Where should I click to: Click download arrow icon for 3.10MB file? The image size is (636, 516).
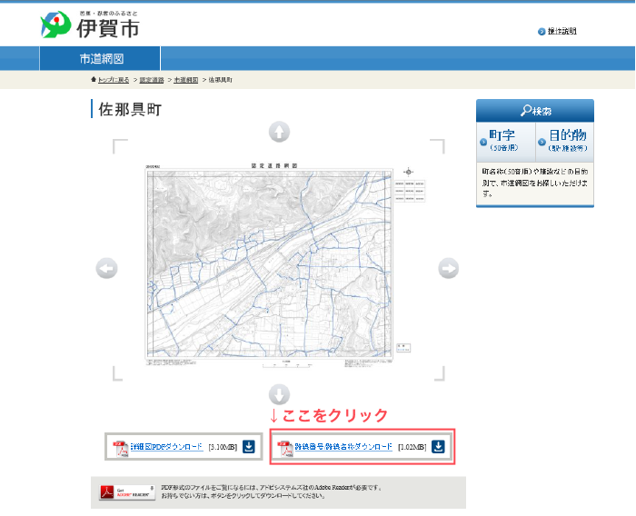click(249, 447)
